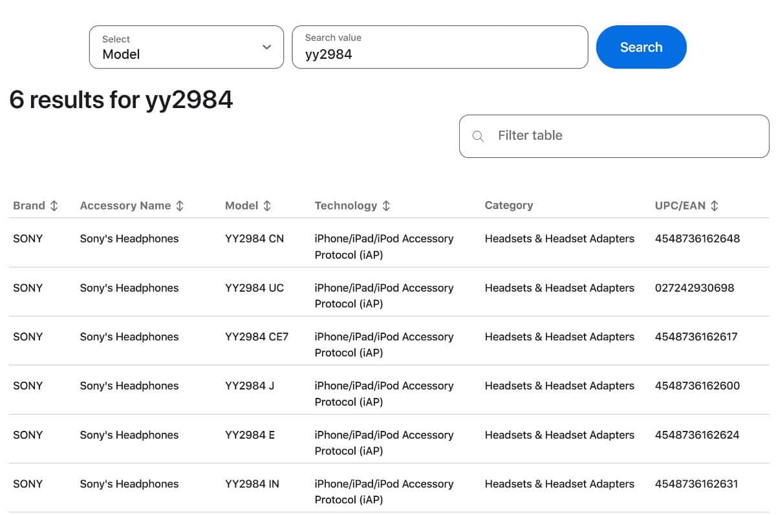Click Technology cell in YY2984 CE7 row
This screenshot has width=776, height=515.
click(x=384, y=345)
